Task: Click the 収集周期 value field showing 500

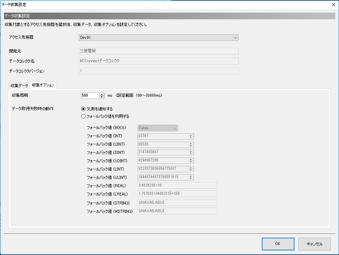Action: click(90, 96)
